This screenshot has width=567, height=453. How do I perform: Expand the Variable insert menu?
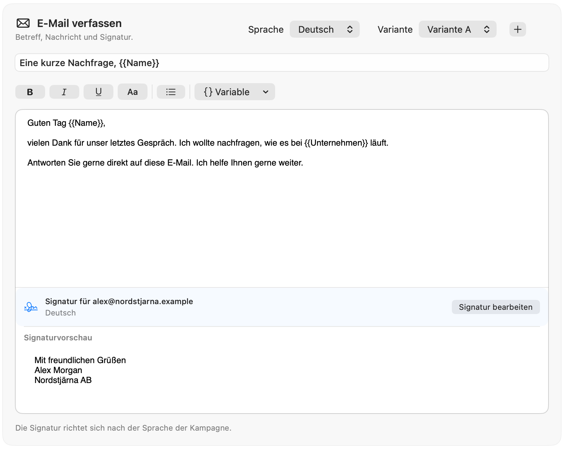235,92
